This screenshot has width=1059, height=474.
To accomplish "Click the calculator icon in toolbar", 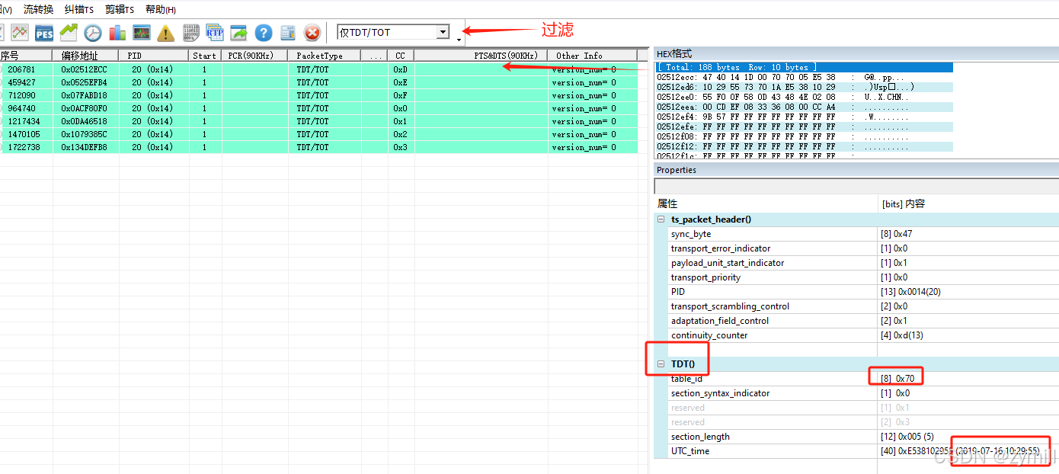I will (288, 33).
